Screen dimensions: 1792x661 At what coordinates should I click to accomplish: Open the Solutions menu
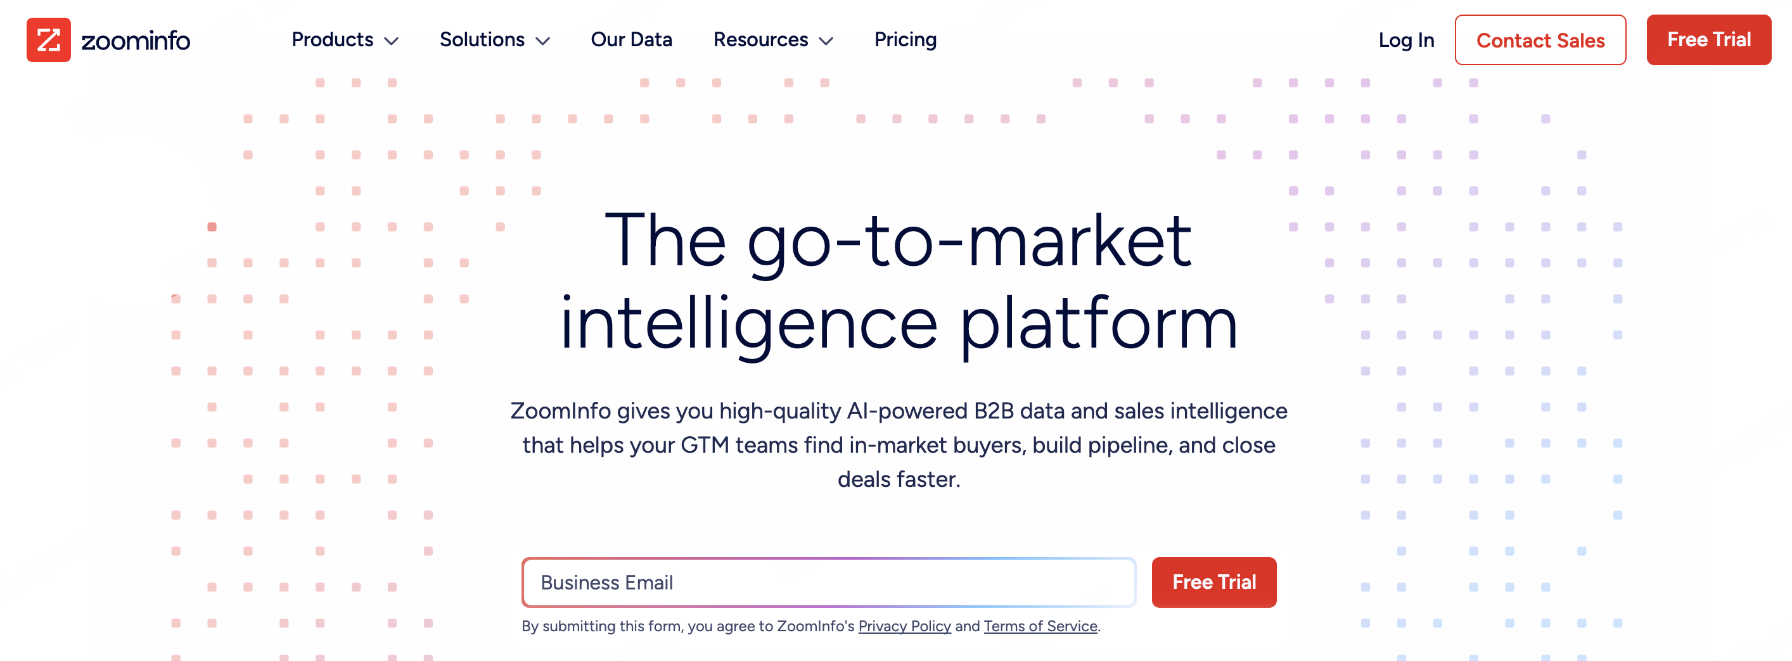tap(482, 40)
